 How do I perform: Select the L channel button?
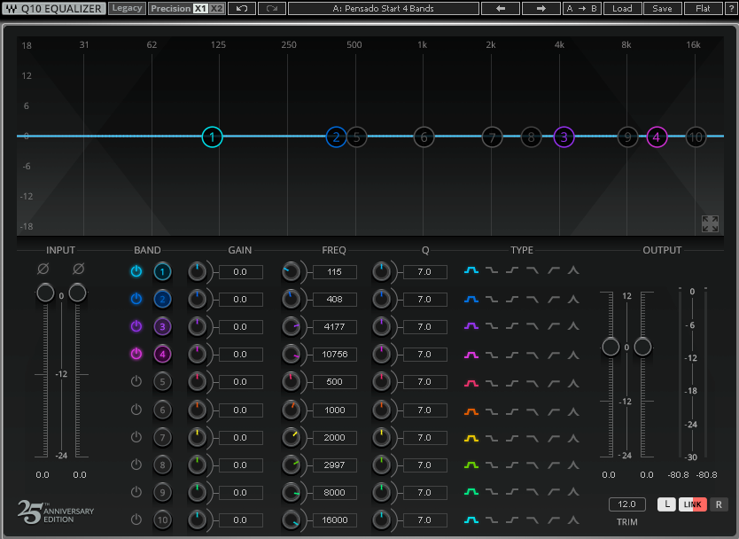click(666, 504)
